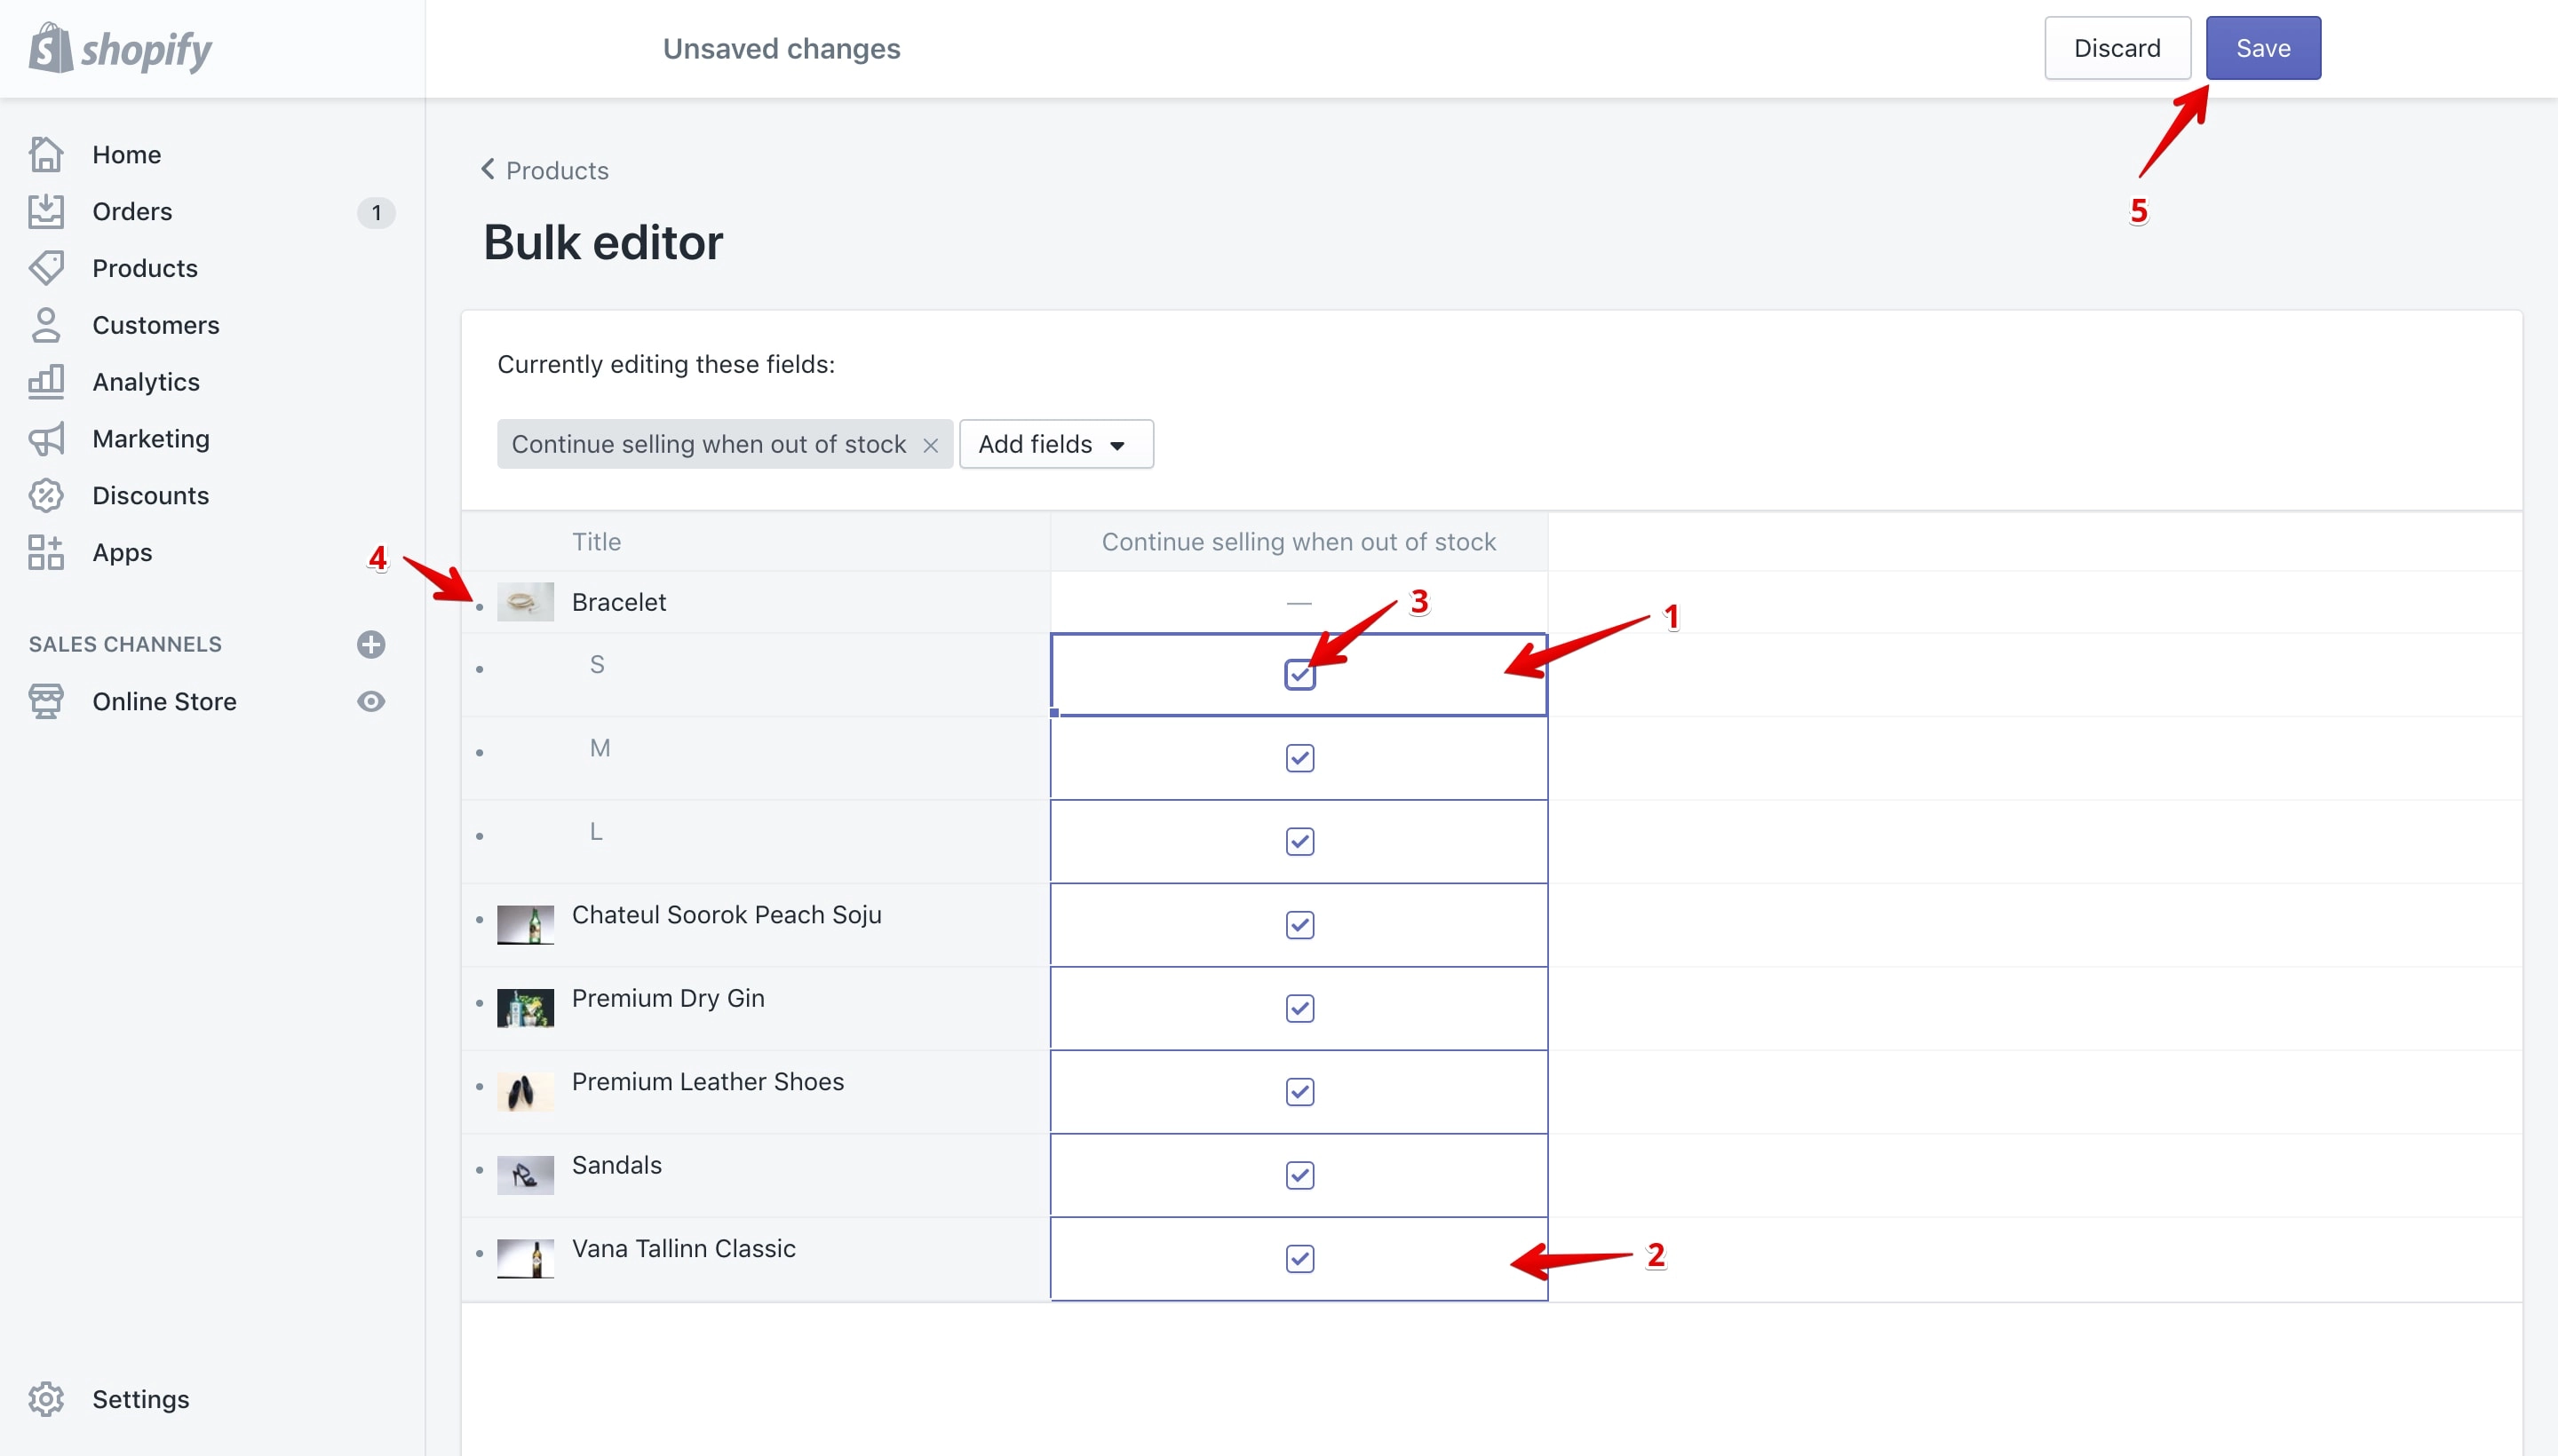Click the SALES CHANNELS section heading

coord(125,644)
